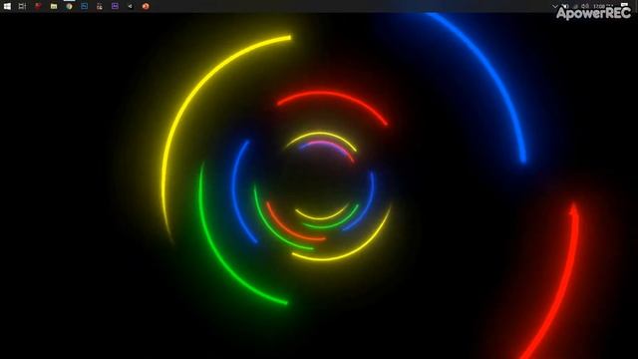Open Task View from the taskbar

22,6
